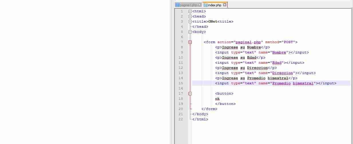Click the title text GNet on line 3

(x=213, y=22)
